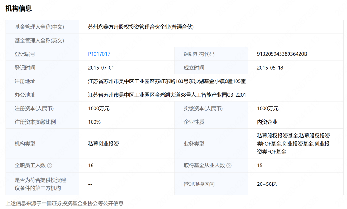Viewport: 347px width, 209px height.
Task: Click the business type text listing 私募股权投资基金
Action: pos(293,144)
